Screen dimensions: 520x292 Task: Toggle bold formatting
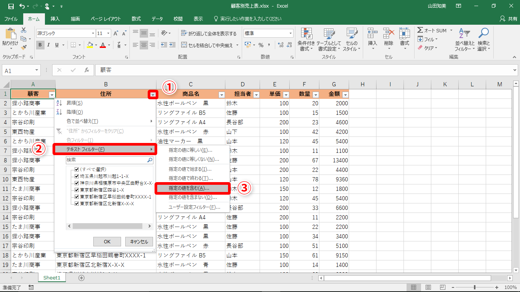coord(40,45)
